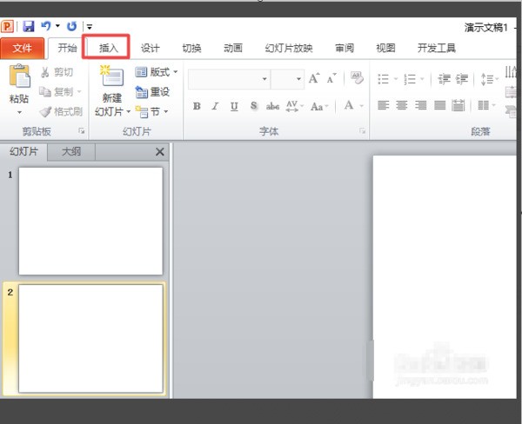Open the font name combo box

pyautogui.click(x=228, y=79)
